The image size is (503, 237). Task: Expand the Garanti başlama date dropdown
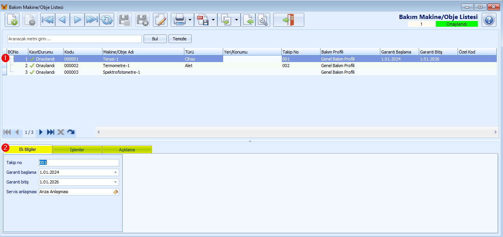click(x=115, y=172)
